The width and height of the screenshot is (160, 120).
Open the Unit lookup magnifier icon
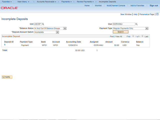point(43,24)
